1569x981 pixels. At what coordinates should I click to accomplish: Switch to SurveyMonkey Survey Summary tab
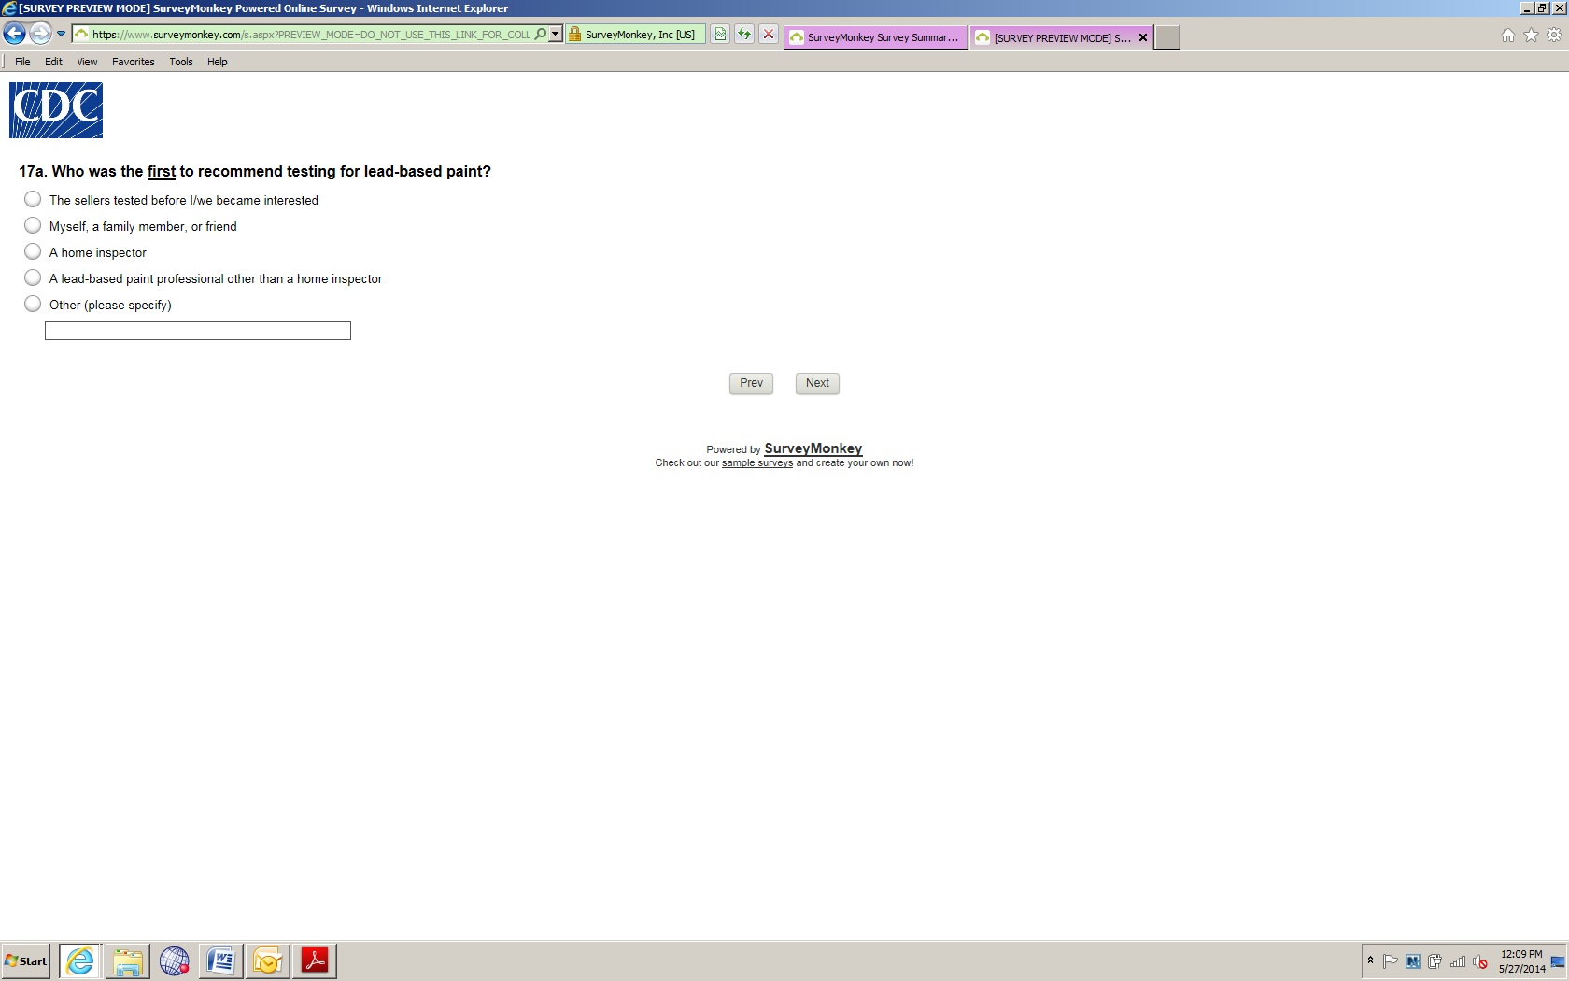(x=876, y=37)
